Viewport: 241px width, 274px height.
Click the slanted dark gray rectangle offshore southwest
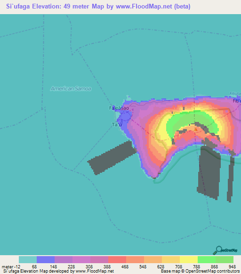click(x=112, y=158)
